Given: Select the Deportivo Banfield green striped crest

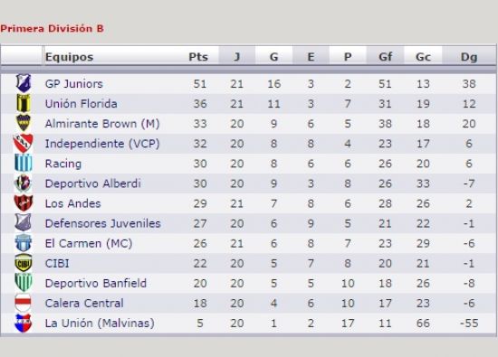Looking at the screenshot, I should (x=24, y=283).
